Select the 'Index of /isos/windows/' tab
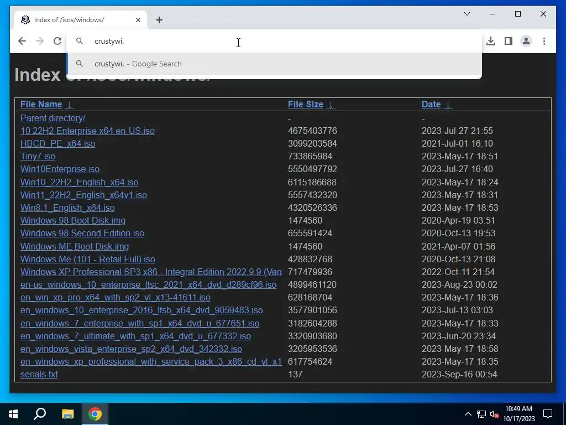The height and width of the screenshot is (425, 566). tap(81, 20)
